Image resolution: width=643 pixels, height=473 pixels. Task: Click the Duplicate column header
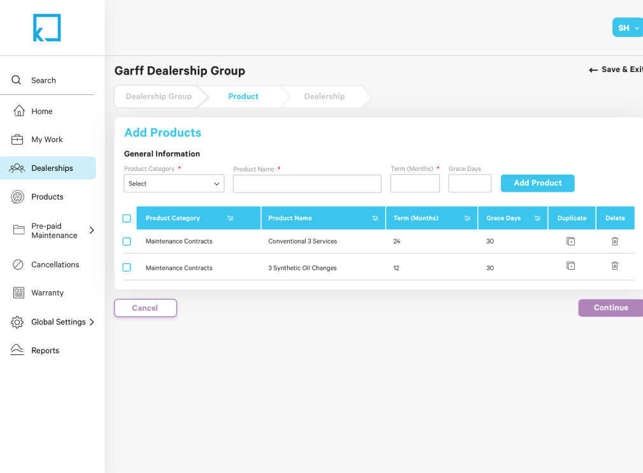click(572, 218)
